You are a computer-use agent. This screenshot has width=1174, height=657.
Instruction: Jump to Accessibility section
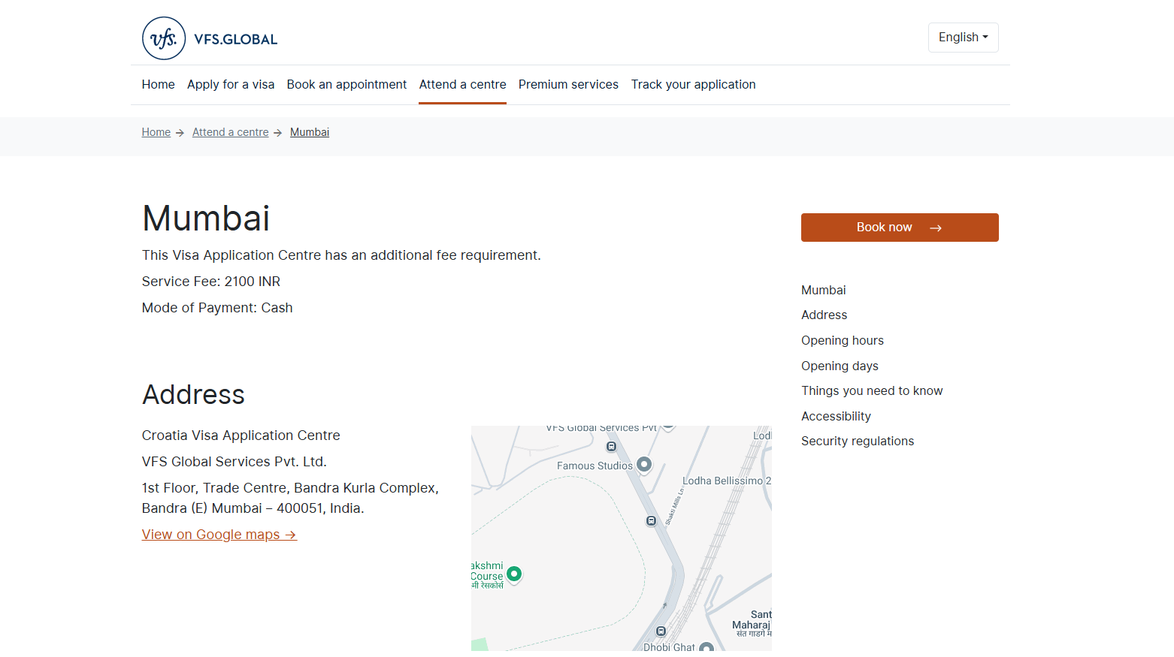pos(836,416)
